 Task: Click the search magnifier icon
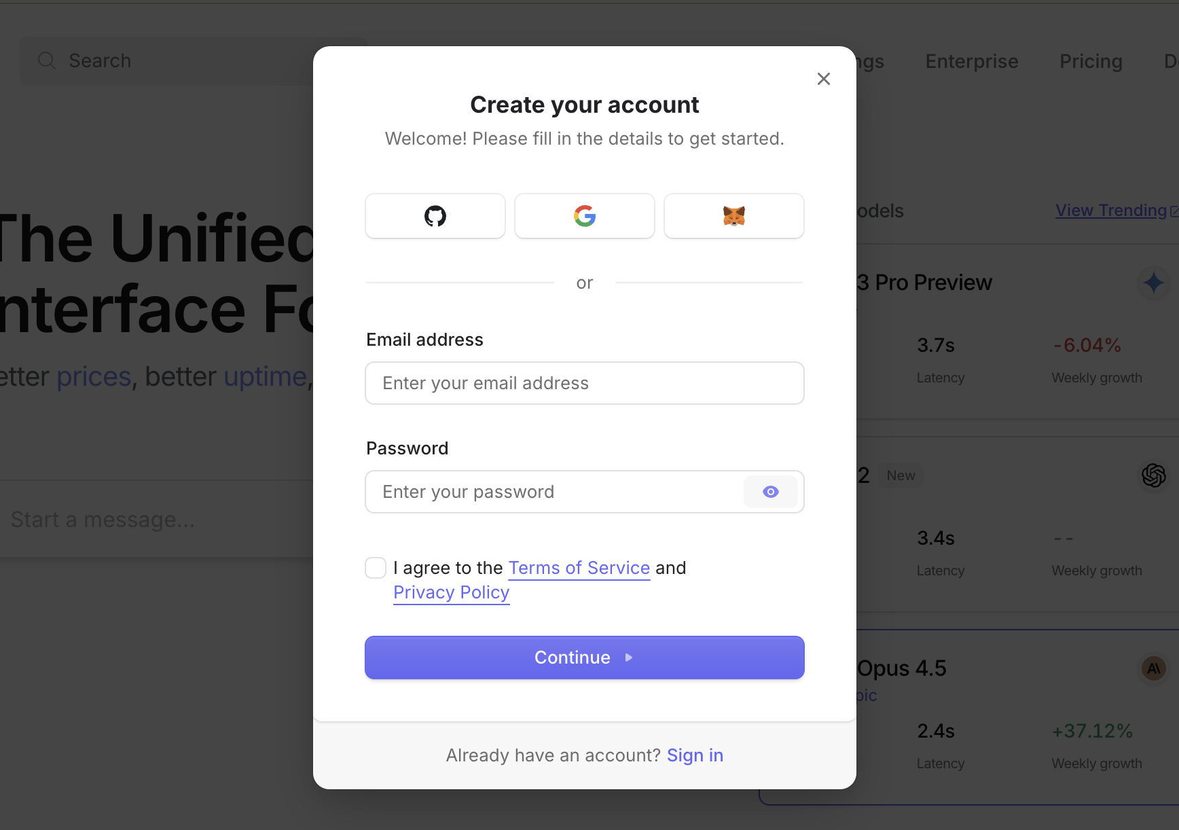[x=46, y=60]
